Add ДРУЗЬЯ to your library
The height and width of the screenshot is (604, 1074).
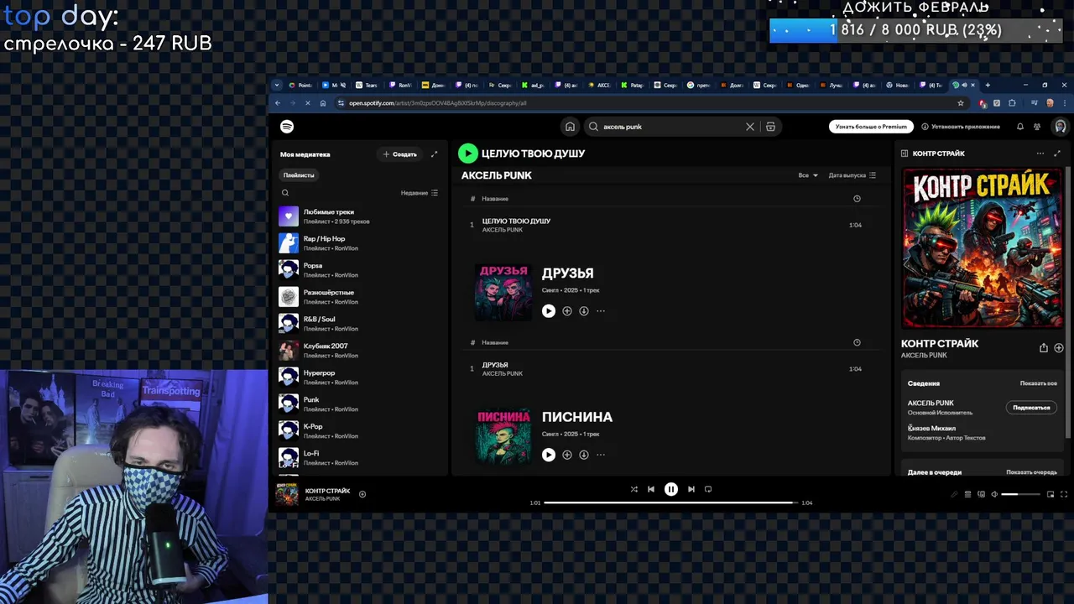pos(567,311)
